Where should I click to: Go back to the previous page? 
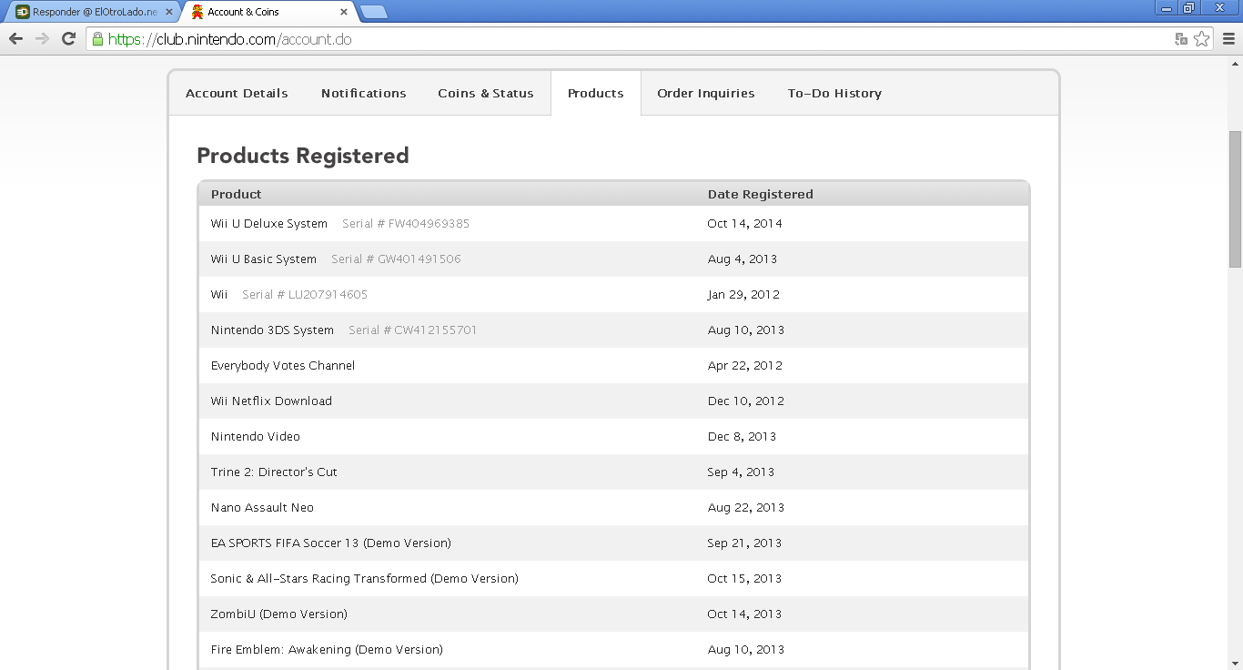click(15, 39)
